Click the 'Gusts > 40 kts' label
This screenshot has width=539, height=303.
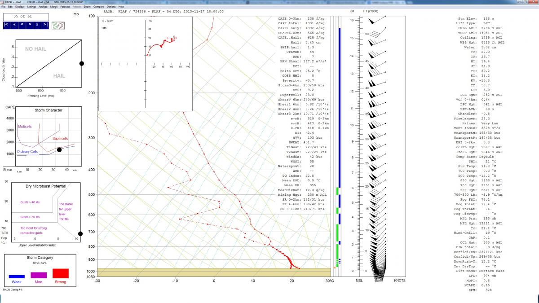pos(30,202)
